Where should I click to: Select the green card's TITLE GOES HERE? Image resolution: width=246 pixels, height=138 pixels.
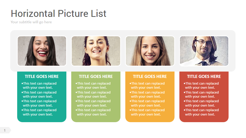96,76
